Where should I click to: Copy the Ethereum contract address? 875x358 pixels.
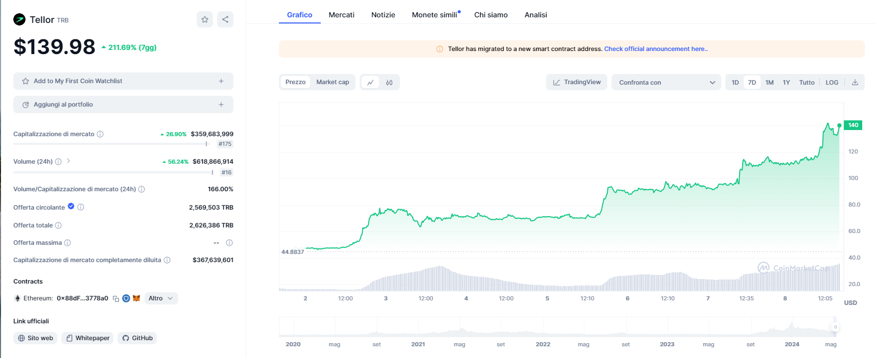coord(116,298)
